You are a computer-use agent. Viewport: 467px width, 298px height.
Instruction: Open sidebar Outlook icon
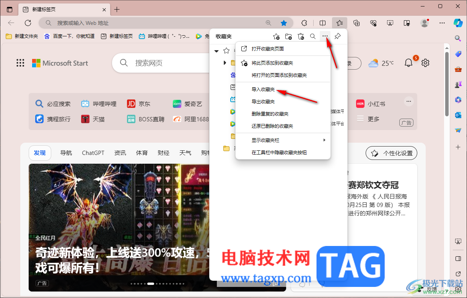pyautogui.click(x=458, y=115)
